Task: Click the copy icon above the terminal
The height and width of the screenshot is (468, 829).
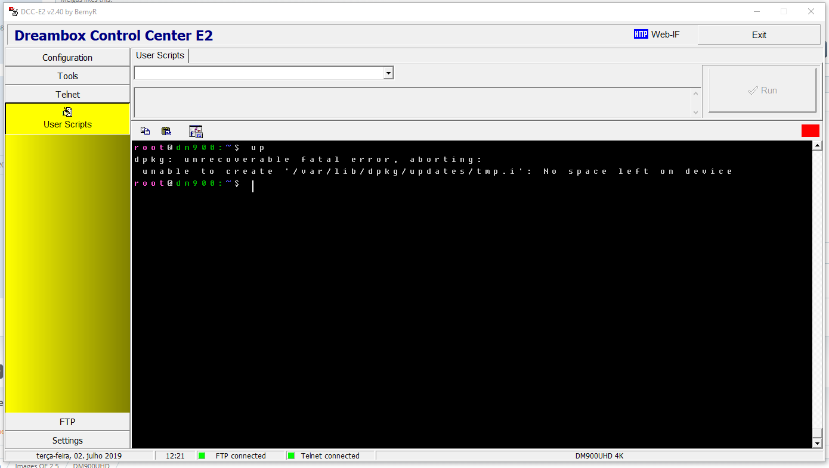Action: tap(145, 131)
